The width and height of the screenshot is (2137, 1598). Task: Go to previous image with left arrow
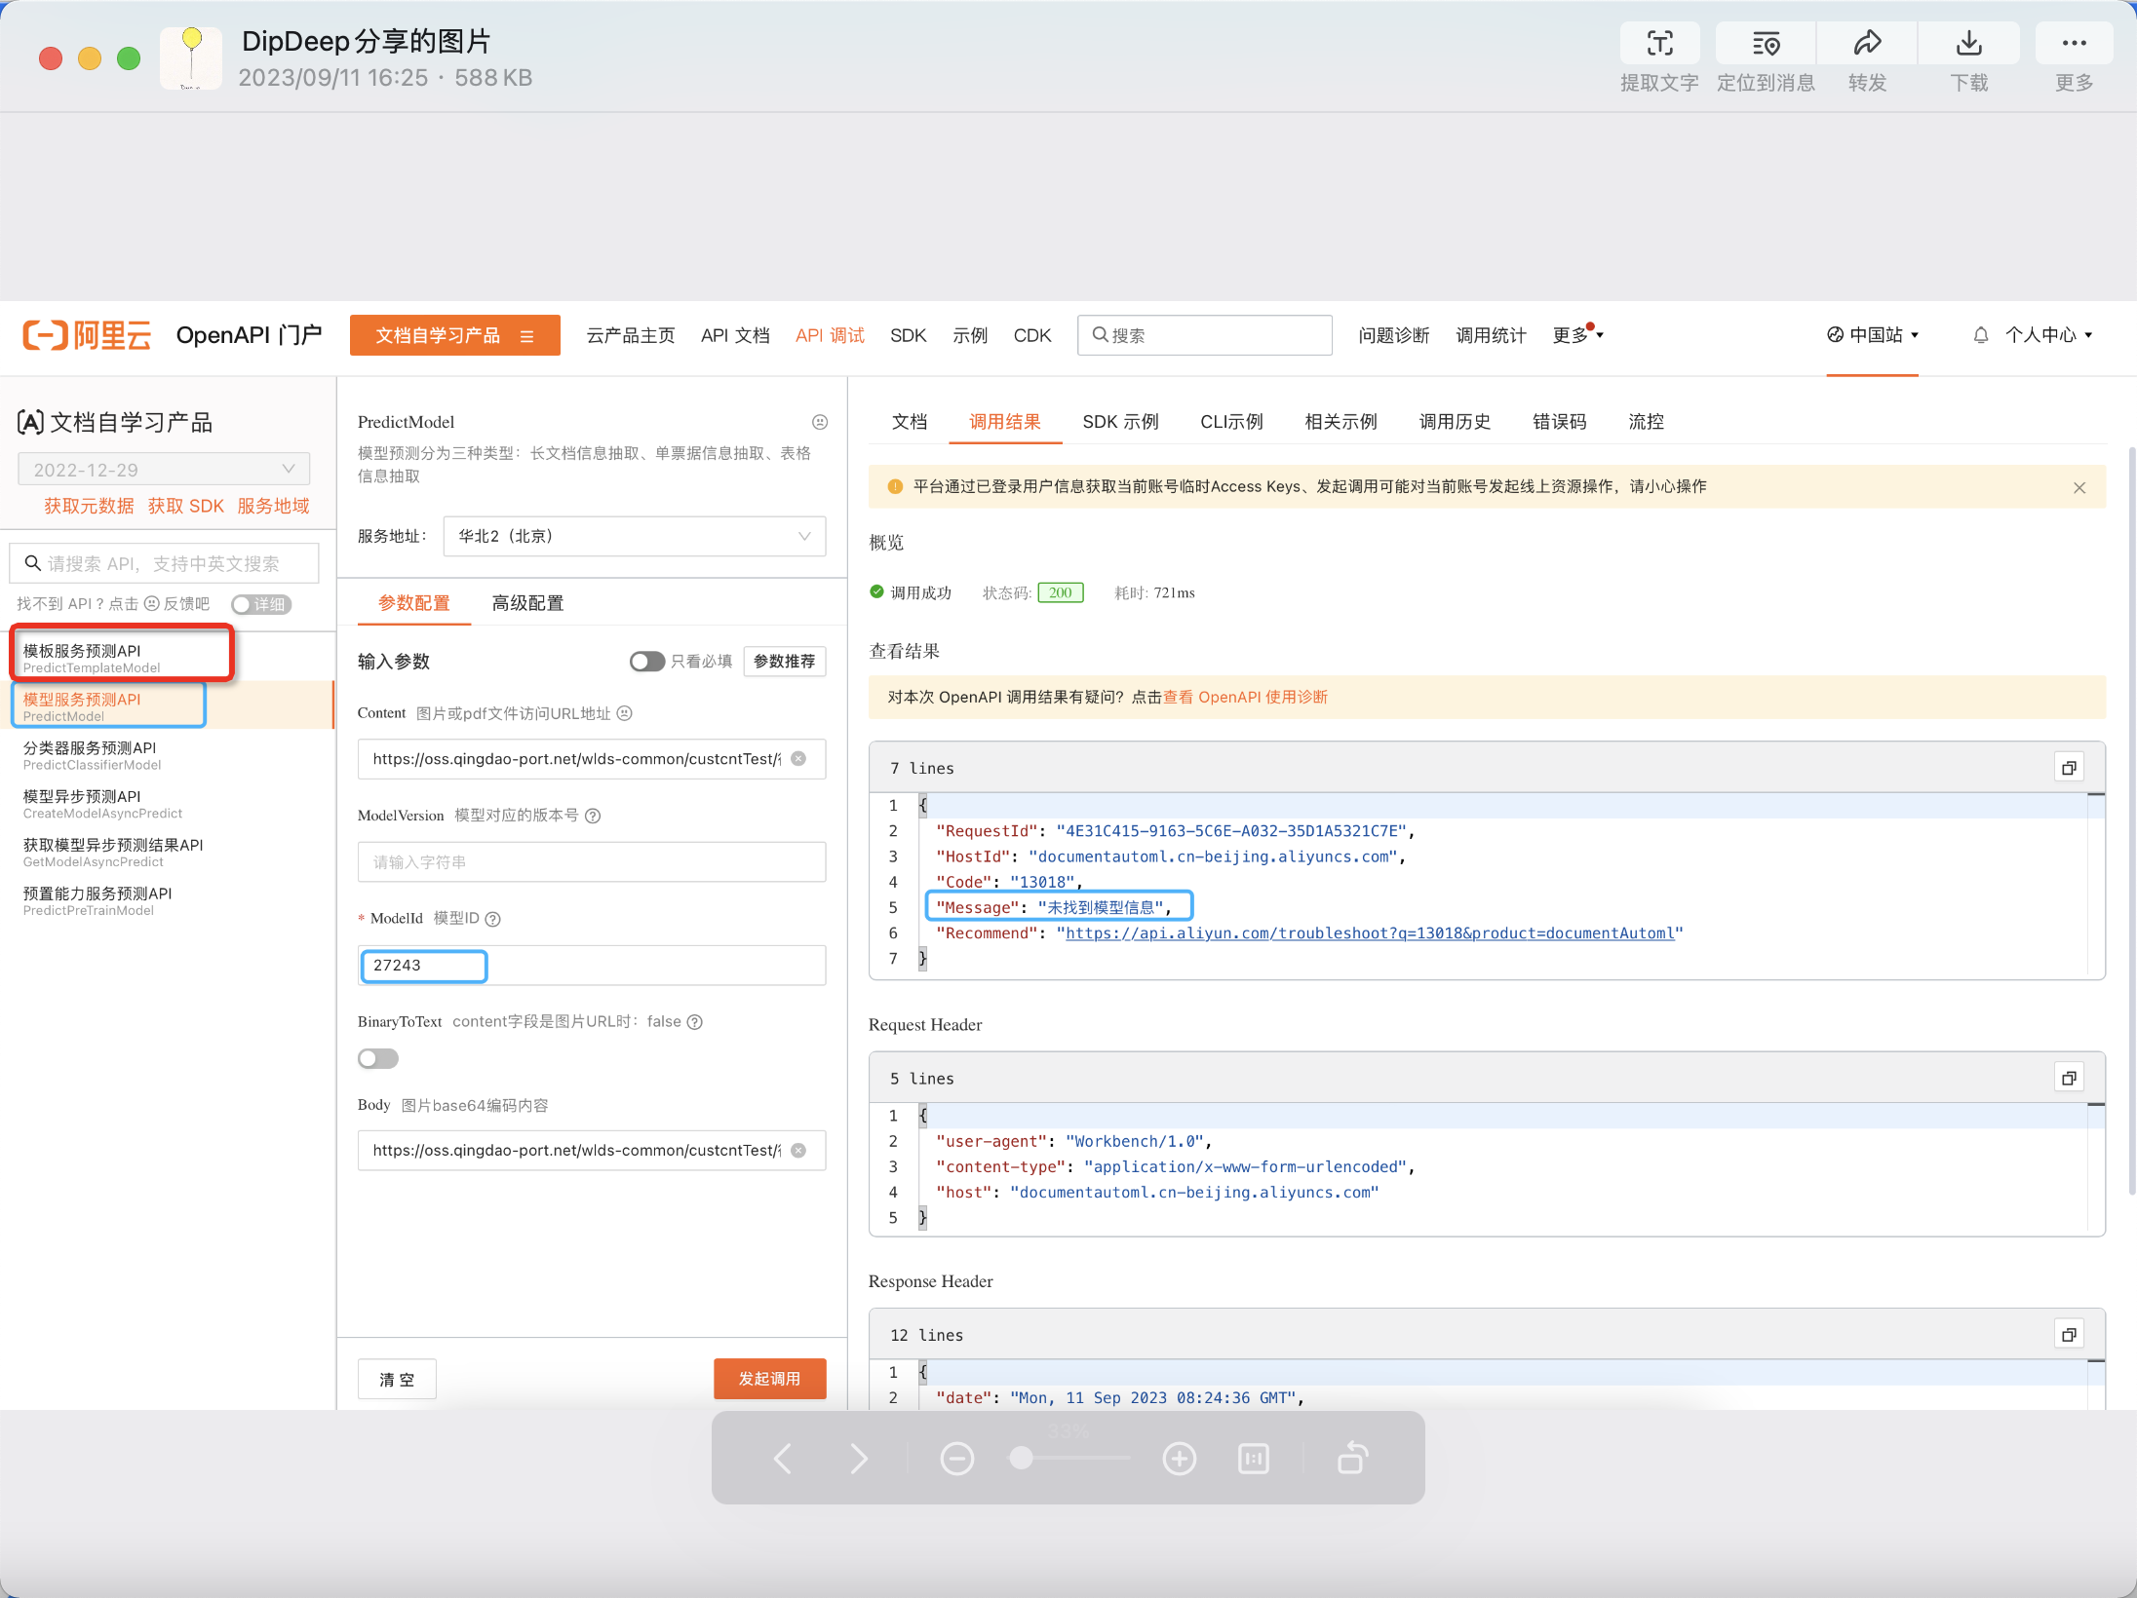click(x=782, y=1459)
